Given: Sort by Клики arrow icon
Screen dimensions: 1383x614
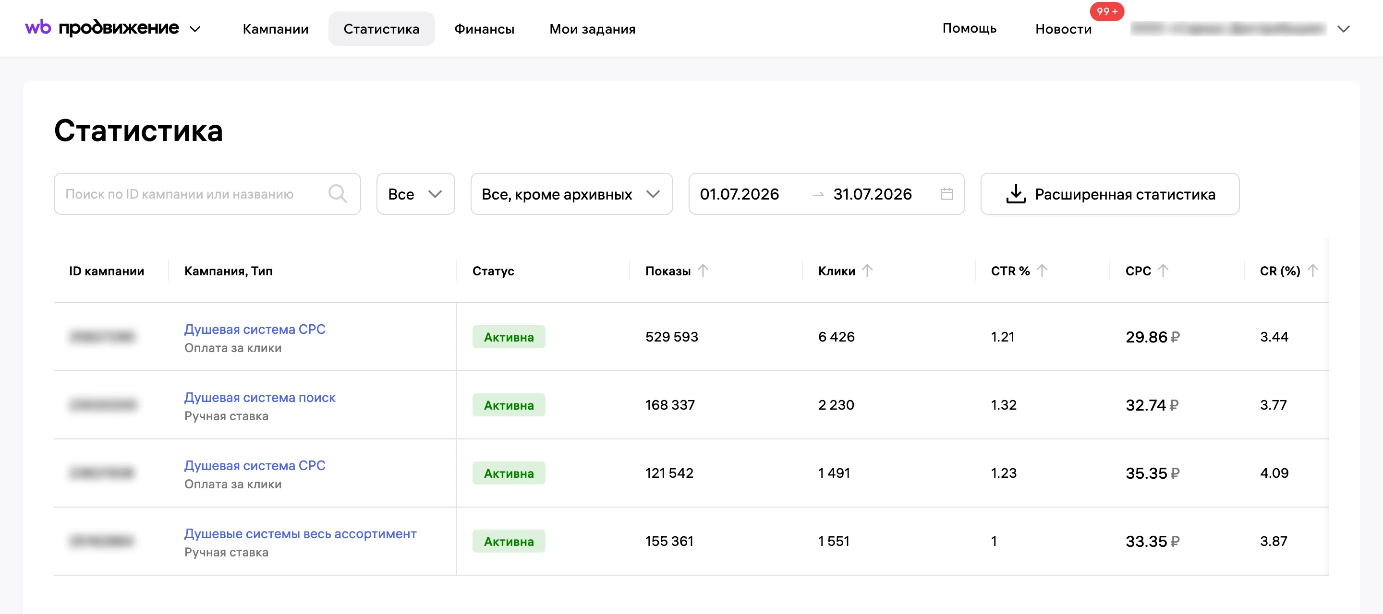Looking at the screenshot, I should (x=867, y=270).
